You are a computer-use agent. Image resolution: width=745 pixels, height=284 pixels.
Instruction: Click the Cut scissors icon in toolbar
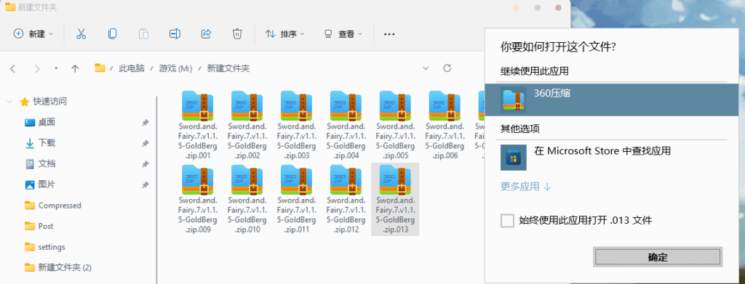(x=81, y=33)
